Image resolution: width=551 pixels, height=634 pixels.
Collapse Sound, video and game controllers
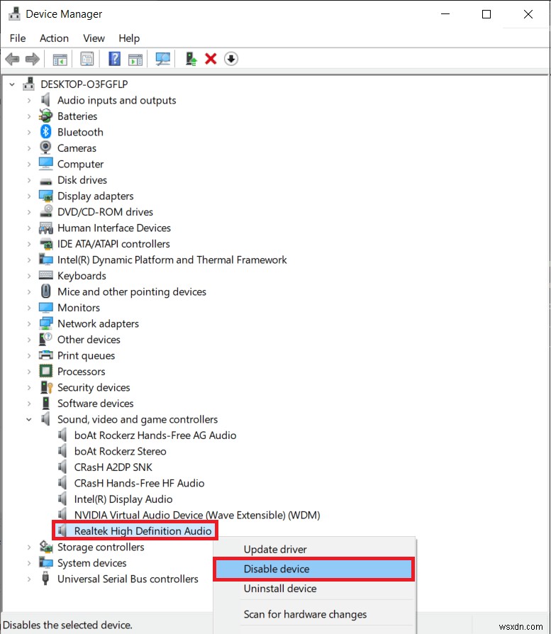point(28,419)
